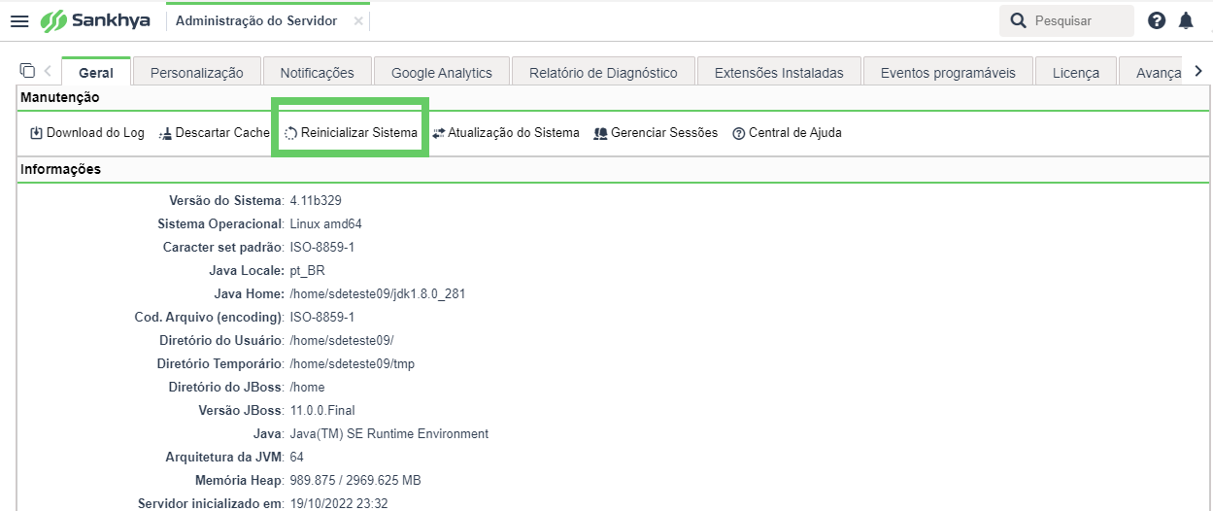Switch to the Personalização tab
Image resolution: width=1213 pixels, height=511 pixels.
click(197, 72)
